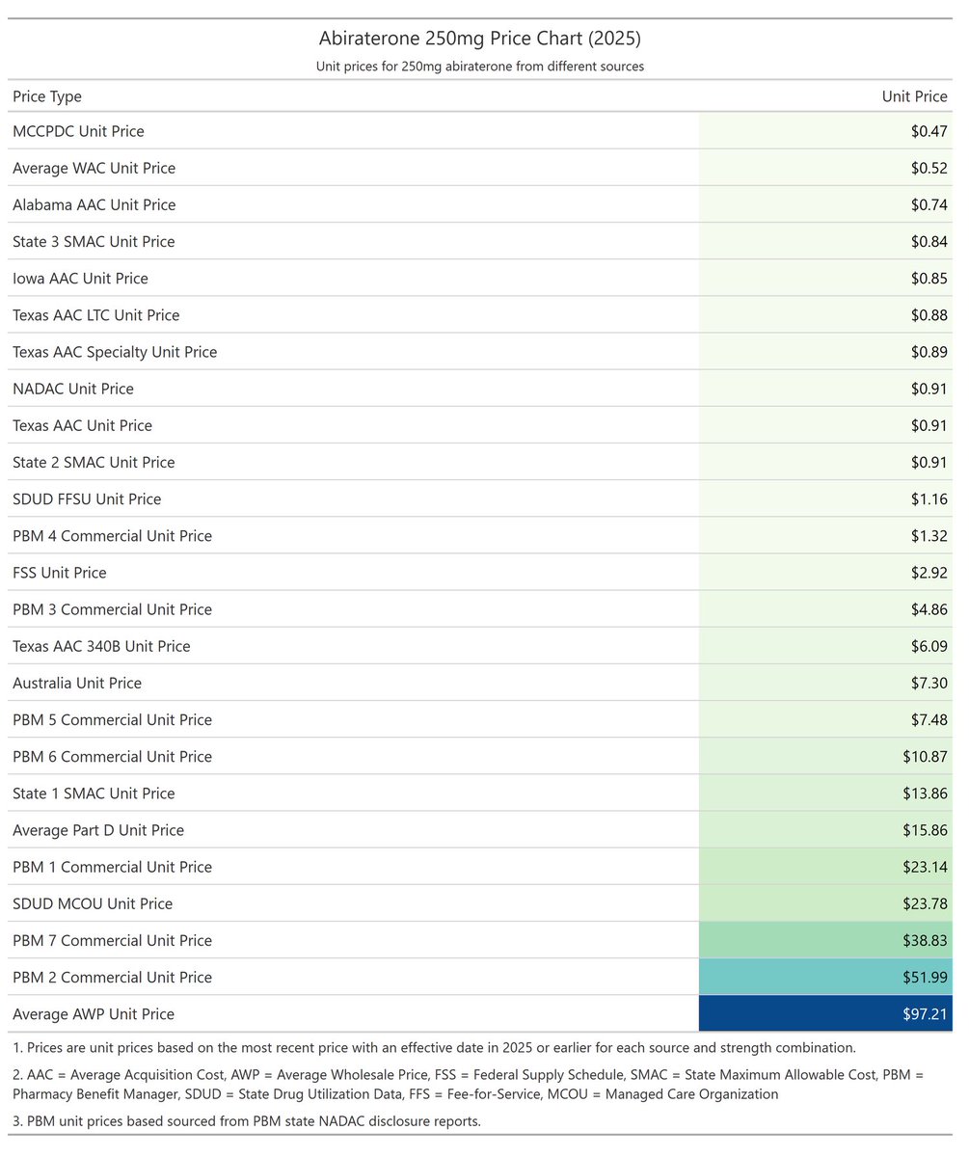Viewport: 969px width, 1157px height.
Task: Select the $23.78 price cell
Action: click(825, 903)
